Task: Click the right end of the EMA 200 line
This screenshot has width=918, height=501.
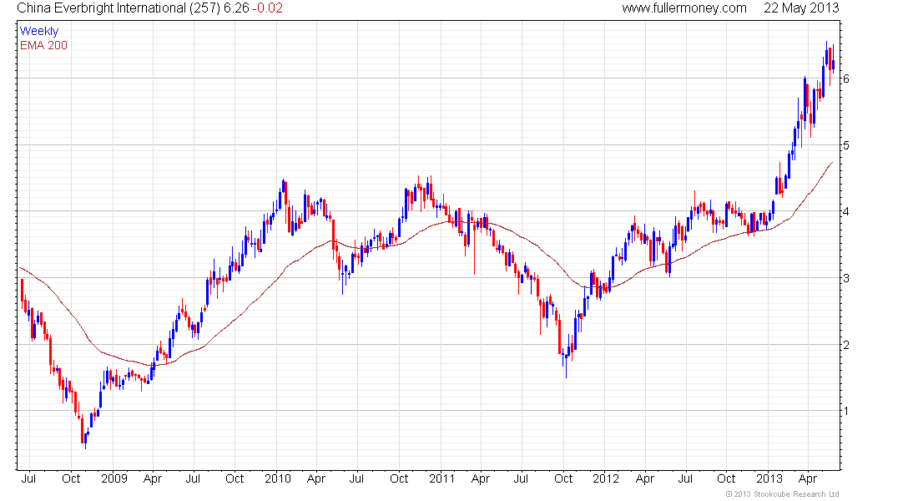Action: pyautogui.click(x=832, y=163)
